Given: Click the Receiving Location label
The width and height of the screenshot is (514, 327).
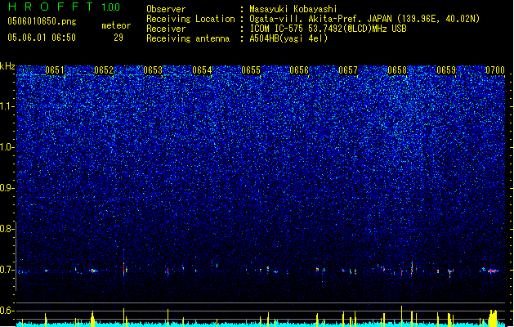Looking at the screenshot, I should pyautogui.click(x=190, y=19).
